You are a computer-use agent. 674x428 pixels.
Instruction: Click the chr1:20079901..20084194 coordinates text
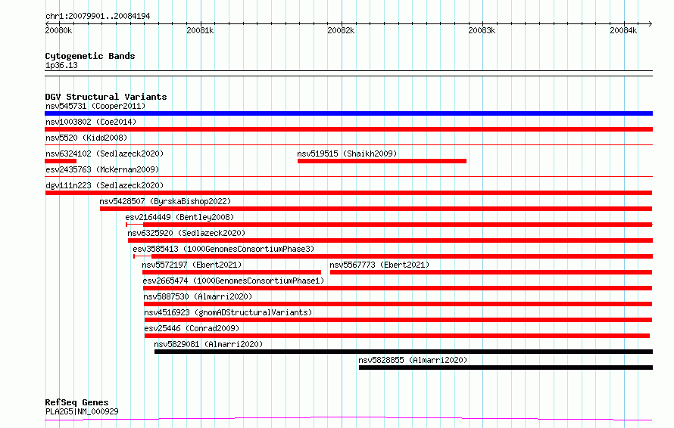pos(98,16)
